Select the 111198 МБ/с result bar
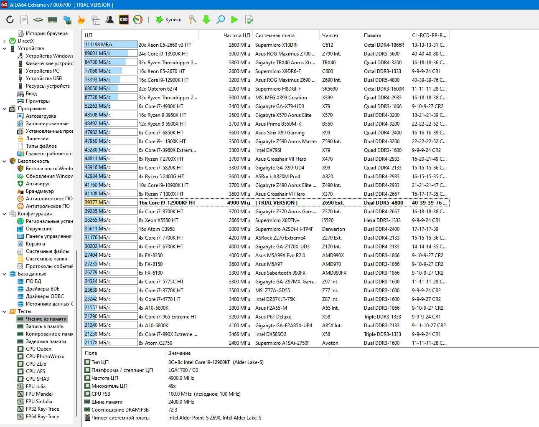The image size is (539, 427). click(111, 45)
